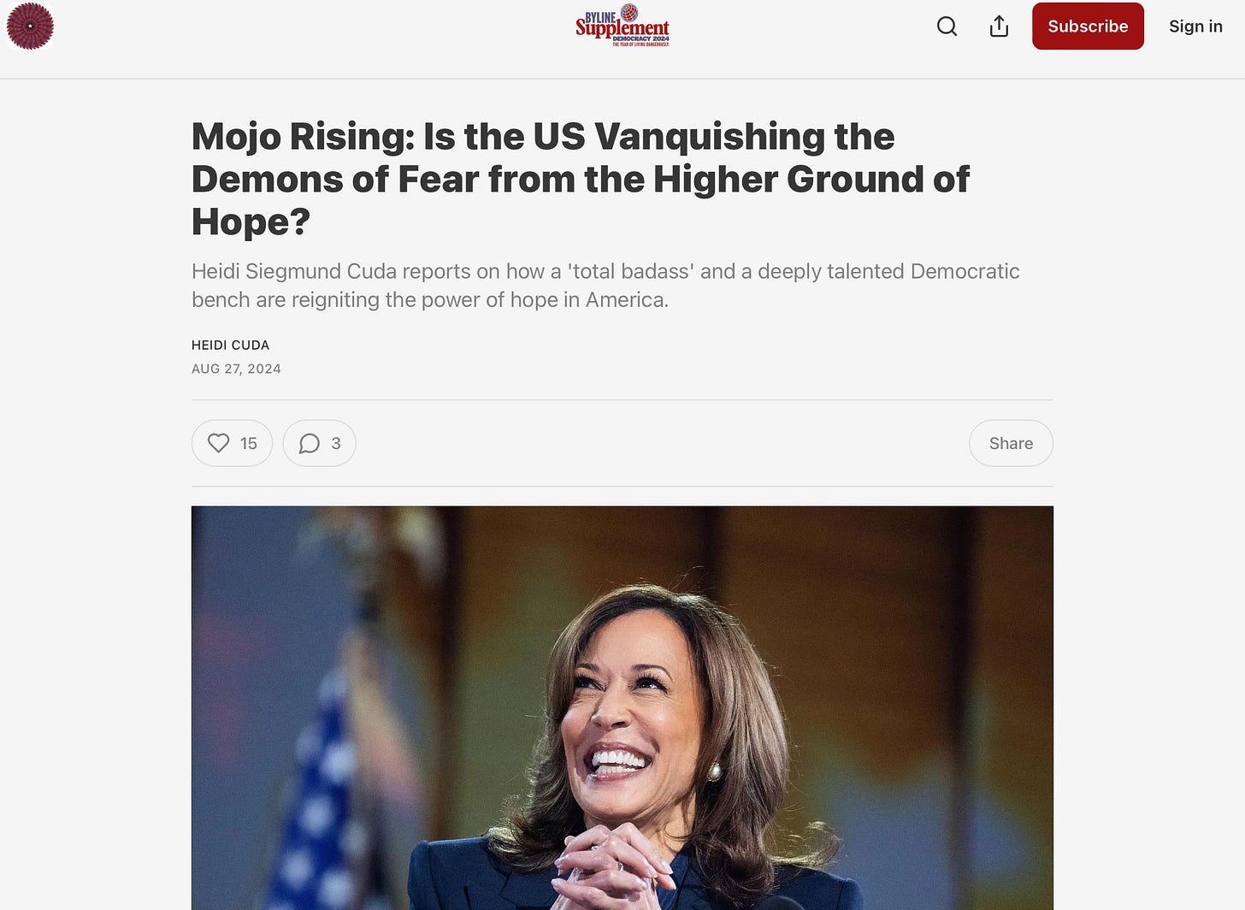Screen dimensions: 1245x910
Task: Like the post with heart icon
Action: (x=219, y=443)
